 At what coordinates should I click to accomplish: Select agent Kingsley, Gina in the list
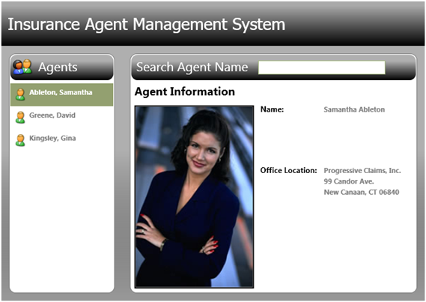tap(62, 140)
